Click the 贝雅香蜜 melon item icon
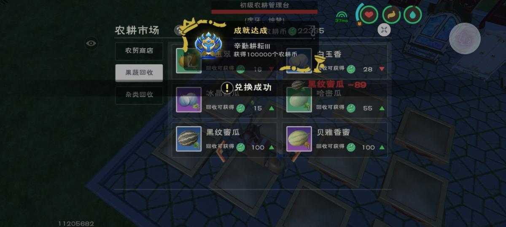506x227 pixels. click(299, 139)
